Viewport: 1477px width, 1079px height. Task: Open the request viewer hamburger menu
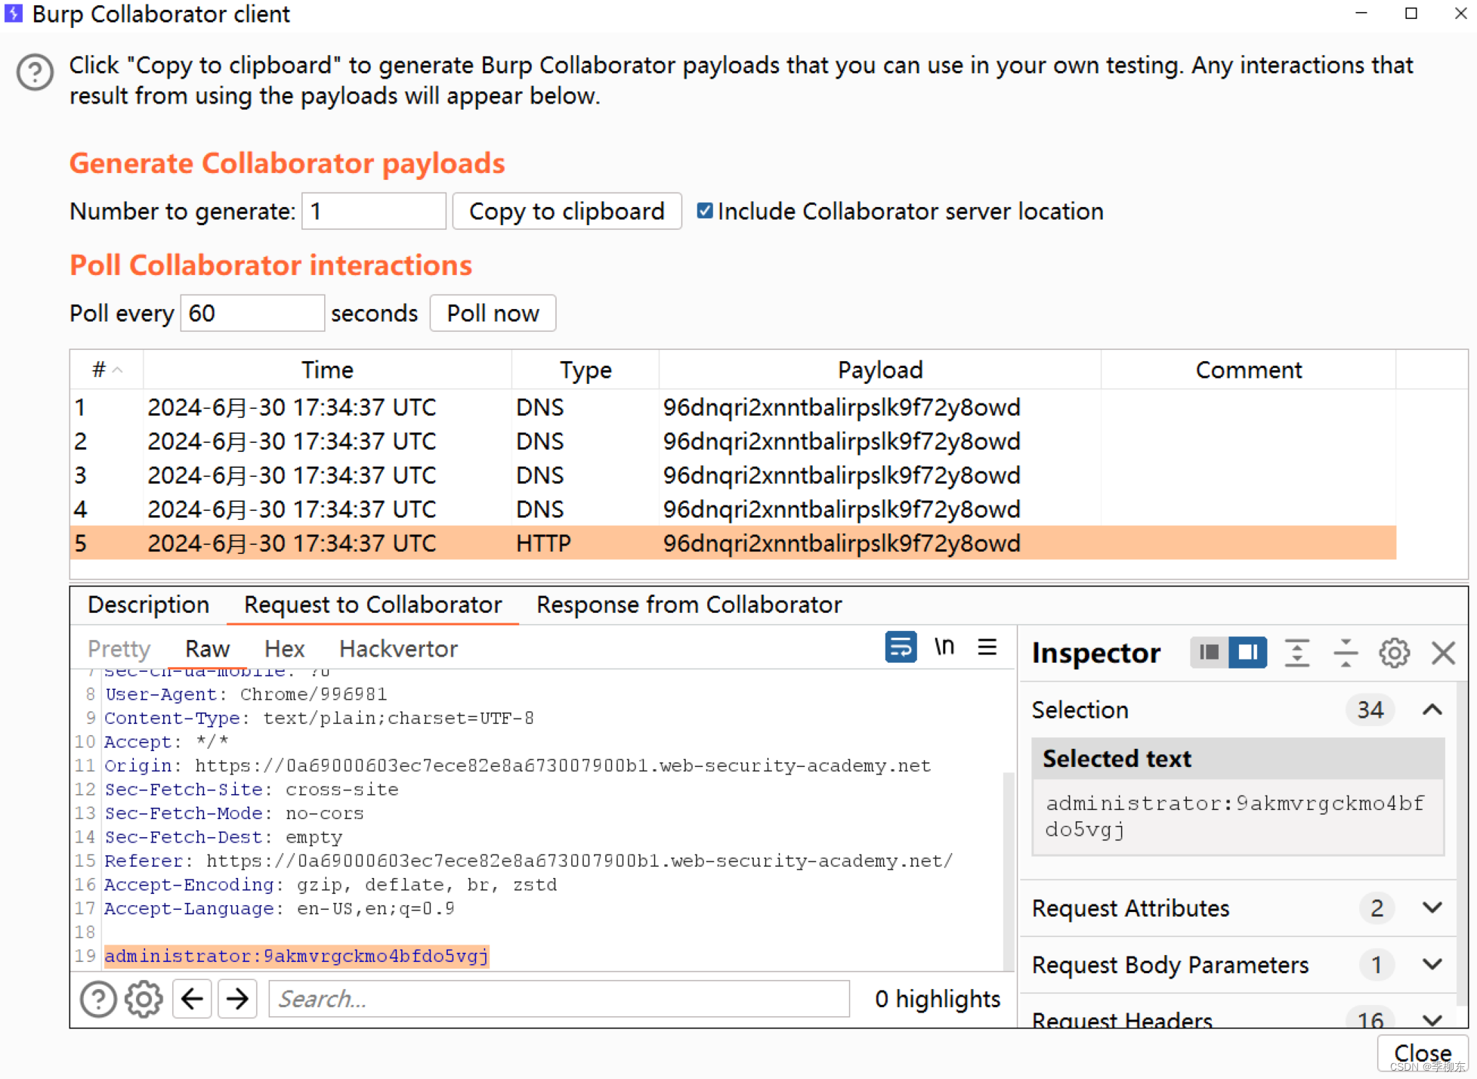[x=987, y=648]
